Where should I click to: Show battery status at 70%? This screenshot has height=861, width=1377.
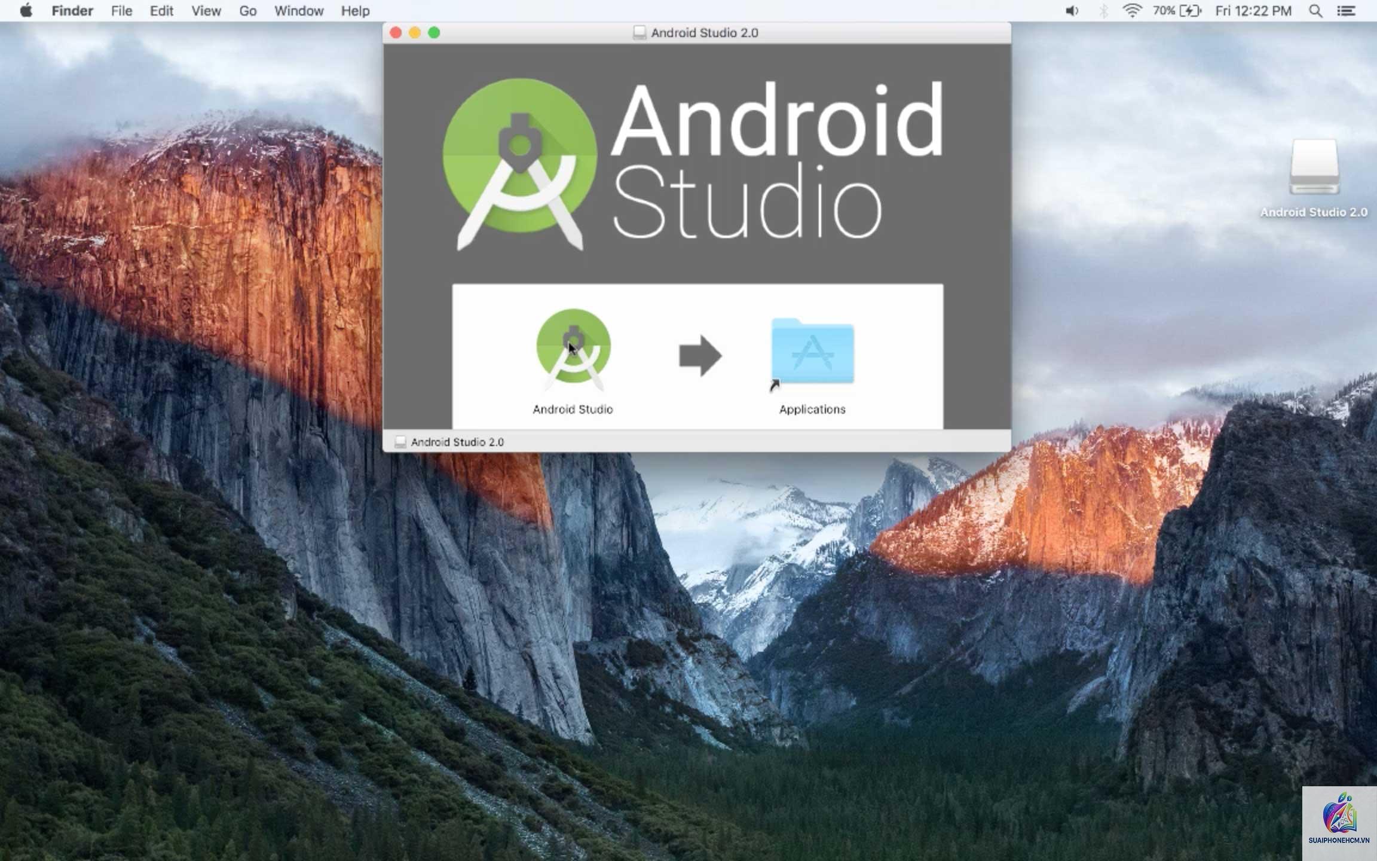1176,11
